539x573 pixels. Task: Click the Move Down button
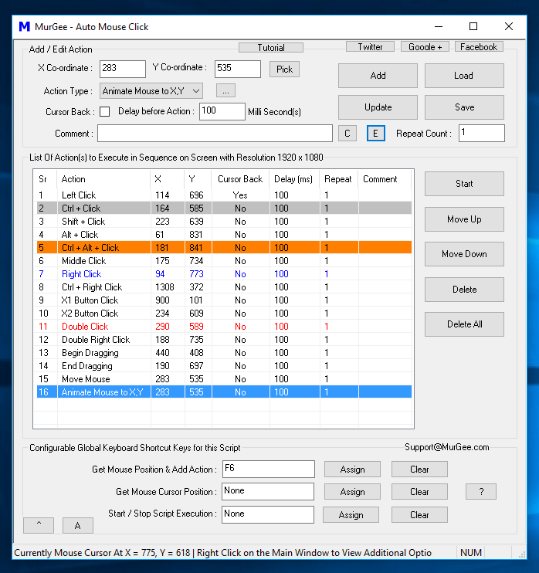pyautogui.click(x=464, y=254)
